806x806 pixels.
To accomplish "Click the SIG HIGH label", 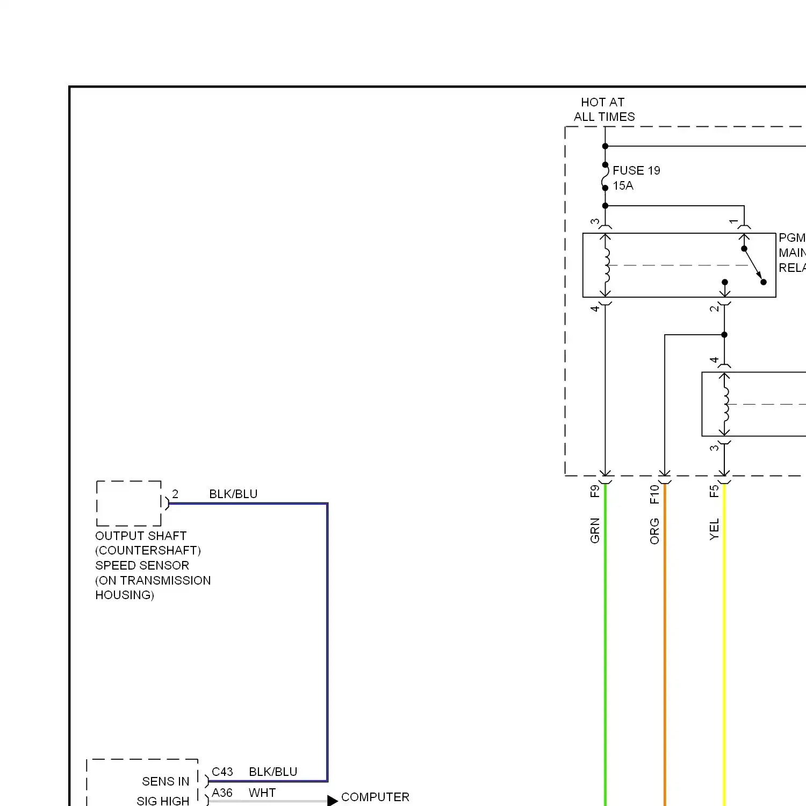I will tap(163, 801).
